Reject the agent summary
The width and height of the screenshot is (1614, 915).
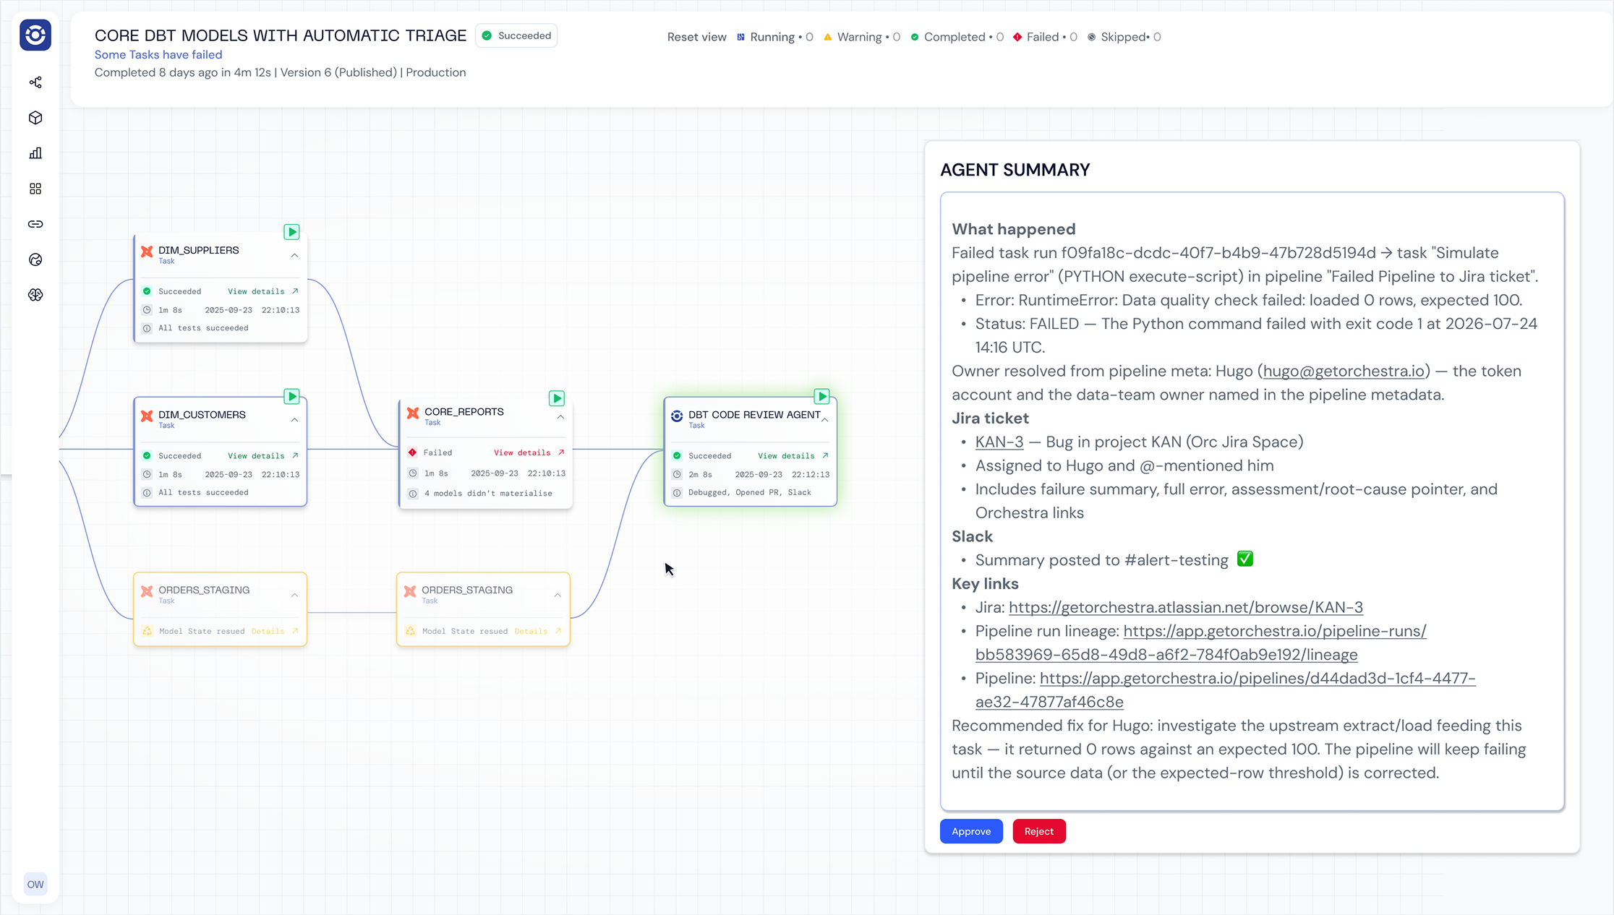[x=1039, y=831]
